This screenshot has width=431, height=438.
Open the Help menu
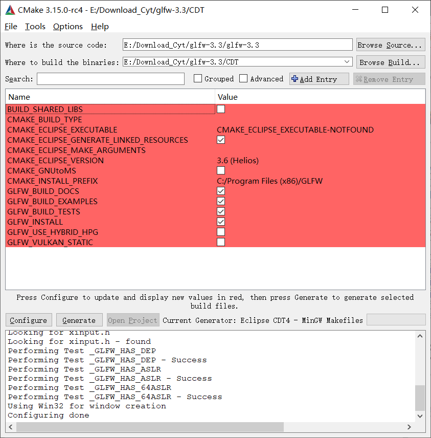pyautogui.click(x=99, y=26)
